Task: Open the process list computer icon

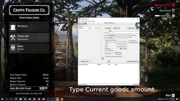Action: pos(79,24)
